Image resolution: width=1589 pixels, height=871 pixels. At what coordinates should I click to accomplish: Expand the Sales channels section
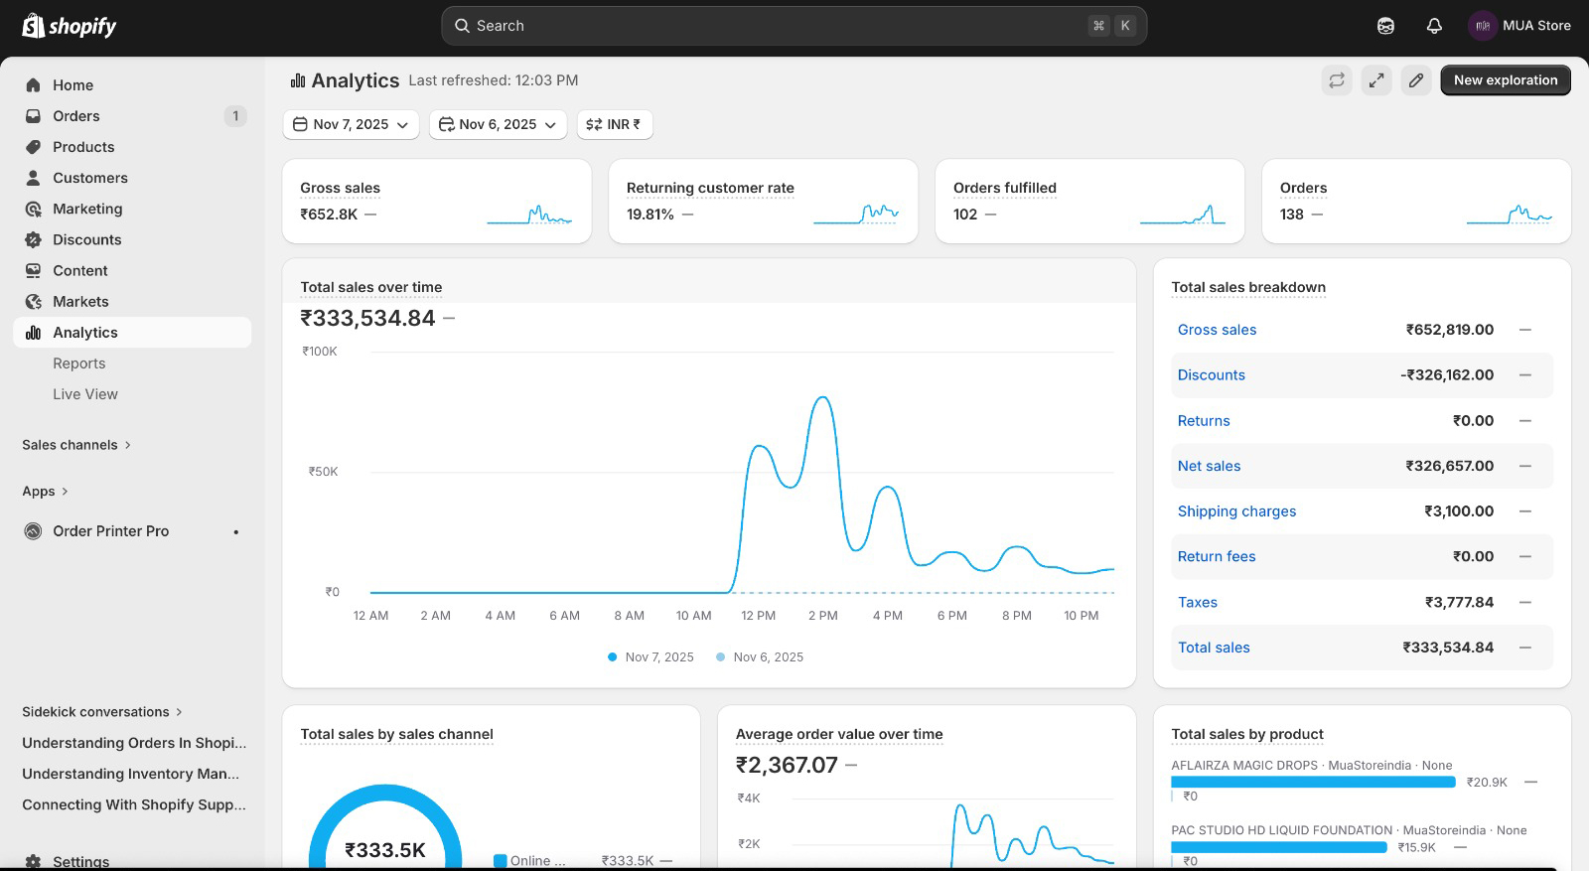click(76, 445)
